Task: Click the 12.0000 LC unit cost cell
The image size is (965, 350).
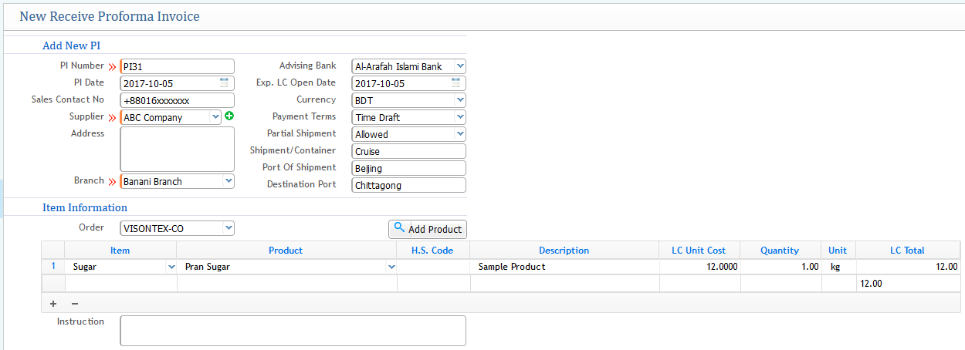Action: click(699, 267)
